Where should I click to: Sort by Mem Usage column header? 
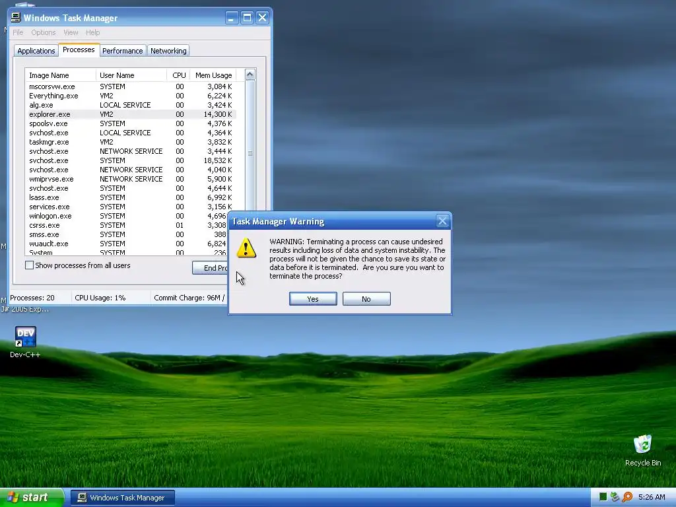tap(213, 75)
